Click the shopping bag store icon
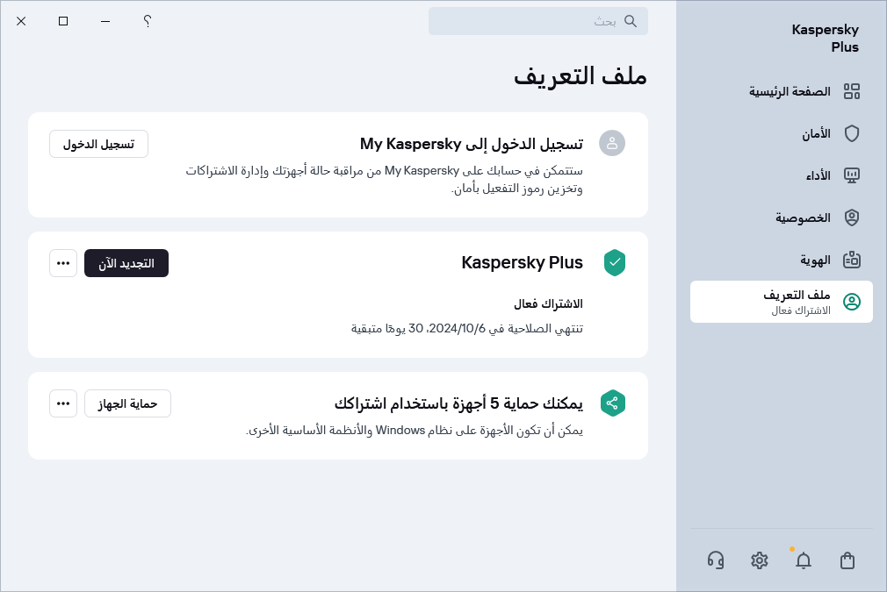Screen dimensions: 887x592 [x=847, y=560]
